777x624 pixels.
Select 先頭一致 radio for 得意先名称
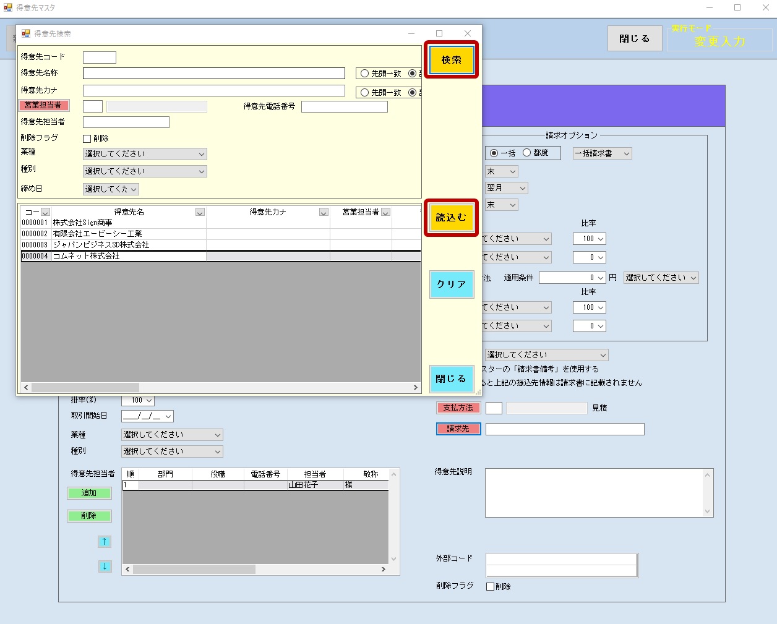coord(365,74)
